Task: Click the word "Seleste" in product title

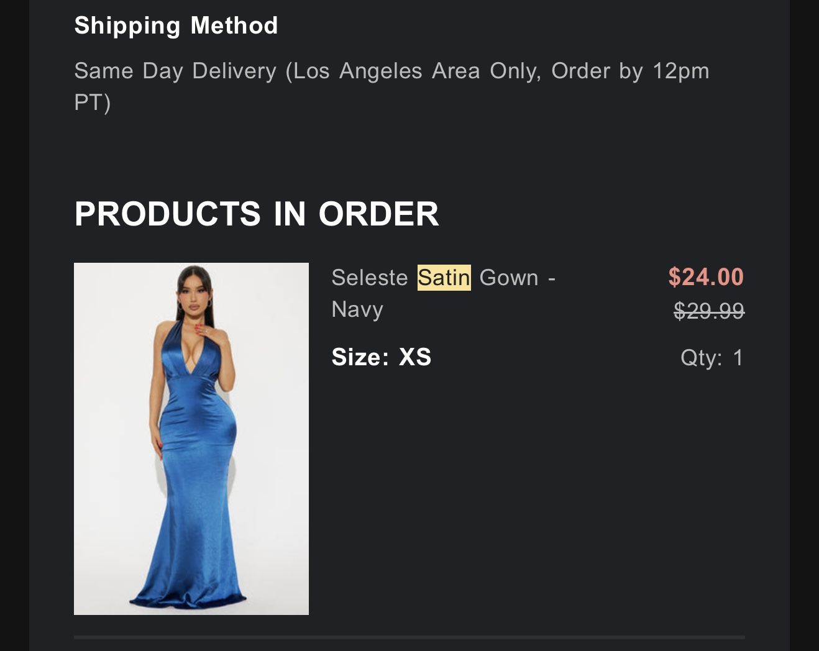Action: (x=370, y=278)
